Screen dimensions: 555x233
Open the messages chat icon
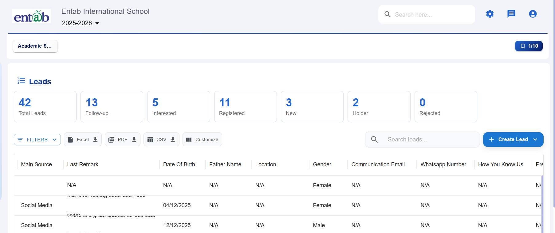tap(511, 14)
